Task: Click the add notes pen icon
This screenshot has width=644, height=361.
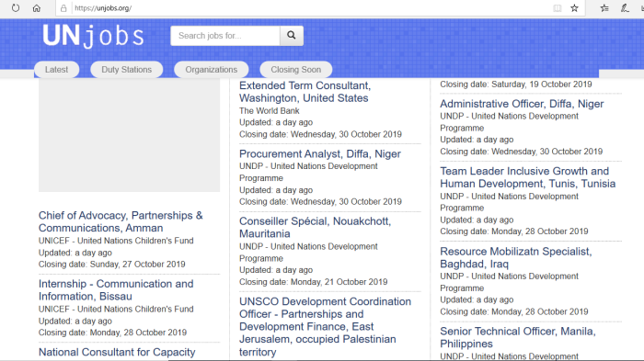Action: click(x=625, y=7)
